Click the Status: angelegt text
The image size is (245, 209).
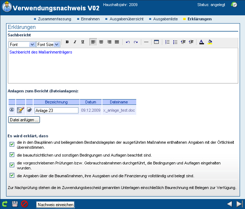click(x=211, y=5)
